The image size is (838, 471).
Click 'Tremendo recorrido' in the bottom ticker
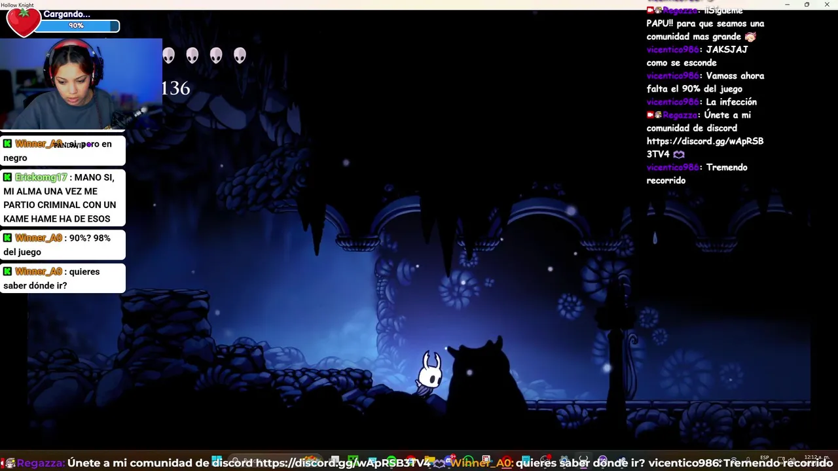point(778,463)
